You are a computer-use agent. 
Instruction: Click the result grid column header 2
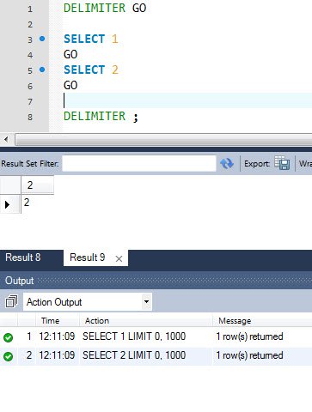pos(37,185)
